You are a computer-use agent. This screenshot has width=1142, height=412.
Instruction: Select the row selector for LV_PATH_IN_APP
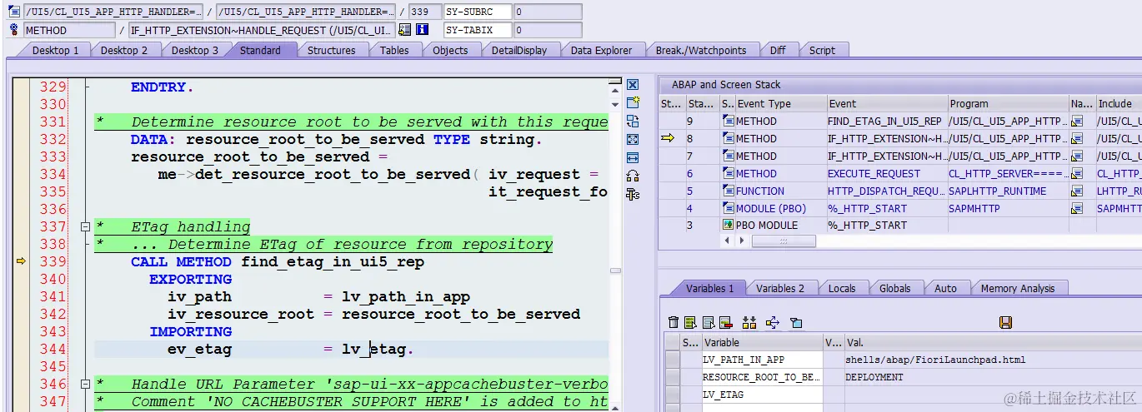(673, 360)
